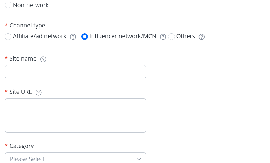Select the Non-network radio button
270x163 pixels.
point(8,5)
